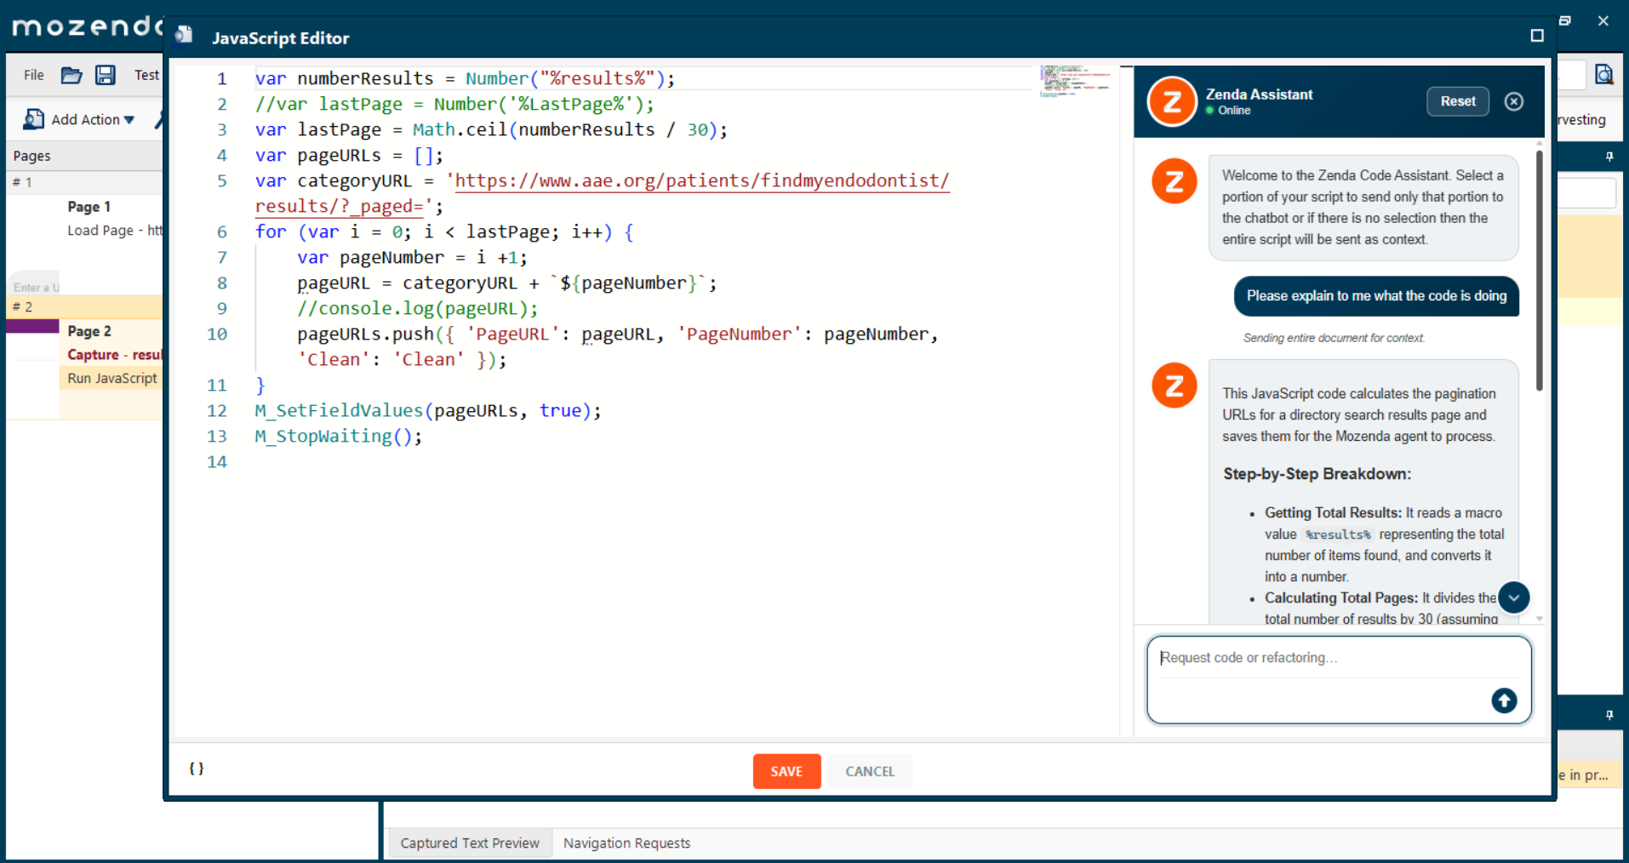This screenshot has height=863, width=1629.
Task: Click the lower pin icon on right panel
Action: 1609,716
